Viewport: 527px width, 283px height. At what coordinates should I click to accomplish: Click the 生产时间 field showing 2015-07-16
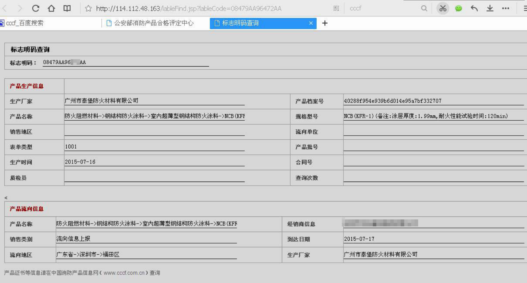click(x=154, y=162)
